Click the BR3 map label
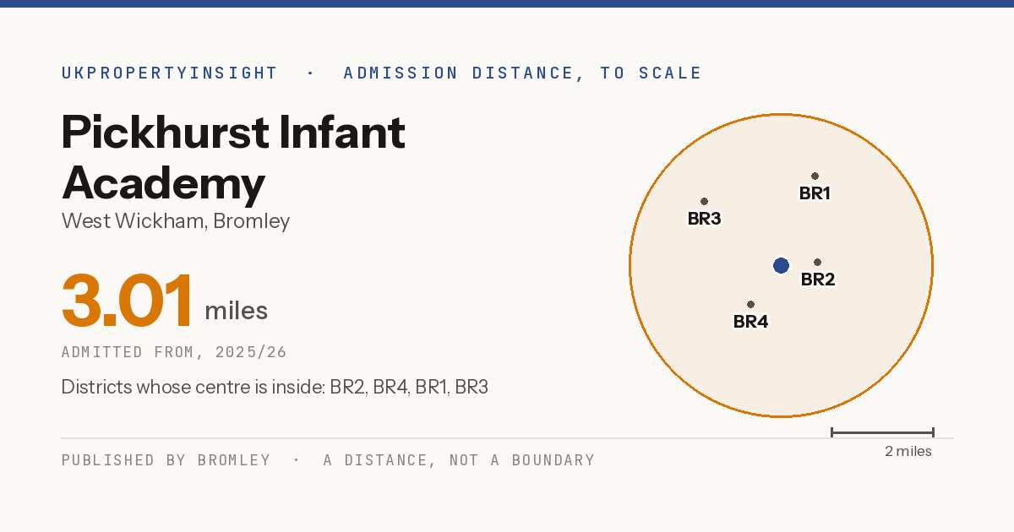This screenshot has width=1014, height=532. tap(704, 219)
